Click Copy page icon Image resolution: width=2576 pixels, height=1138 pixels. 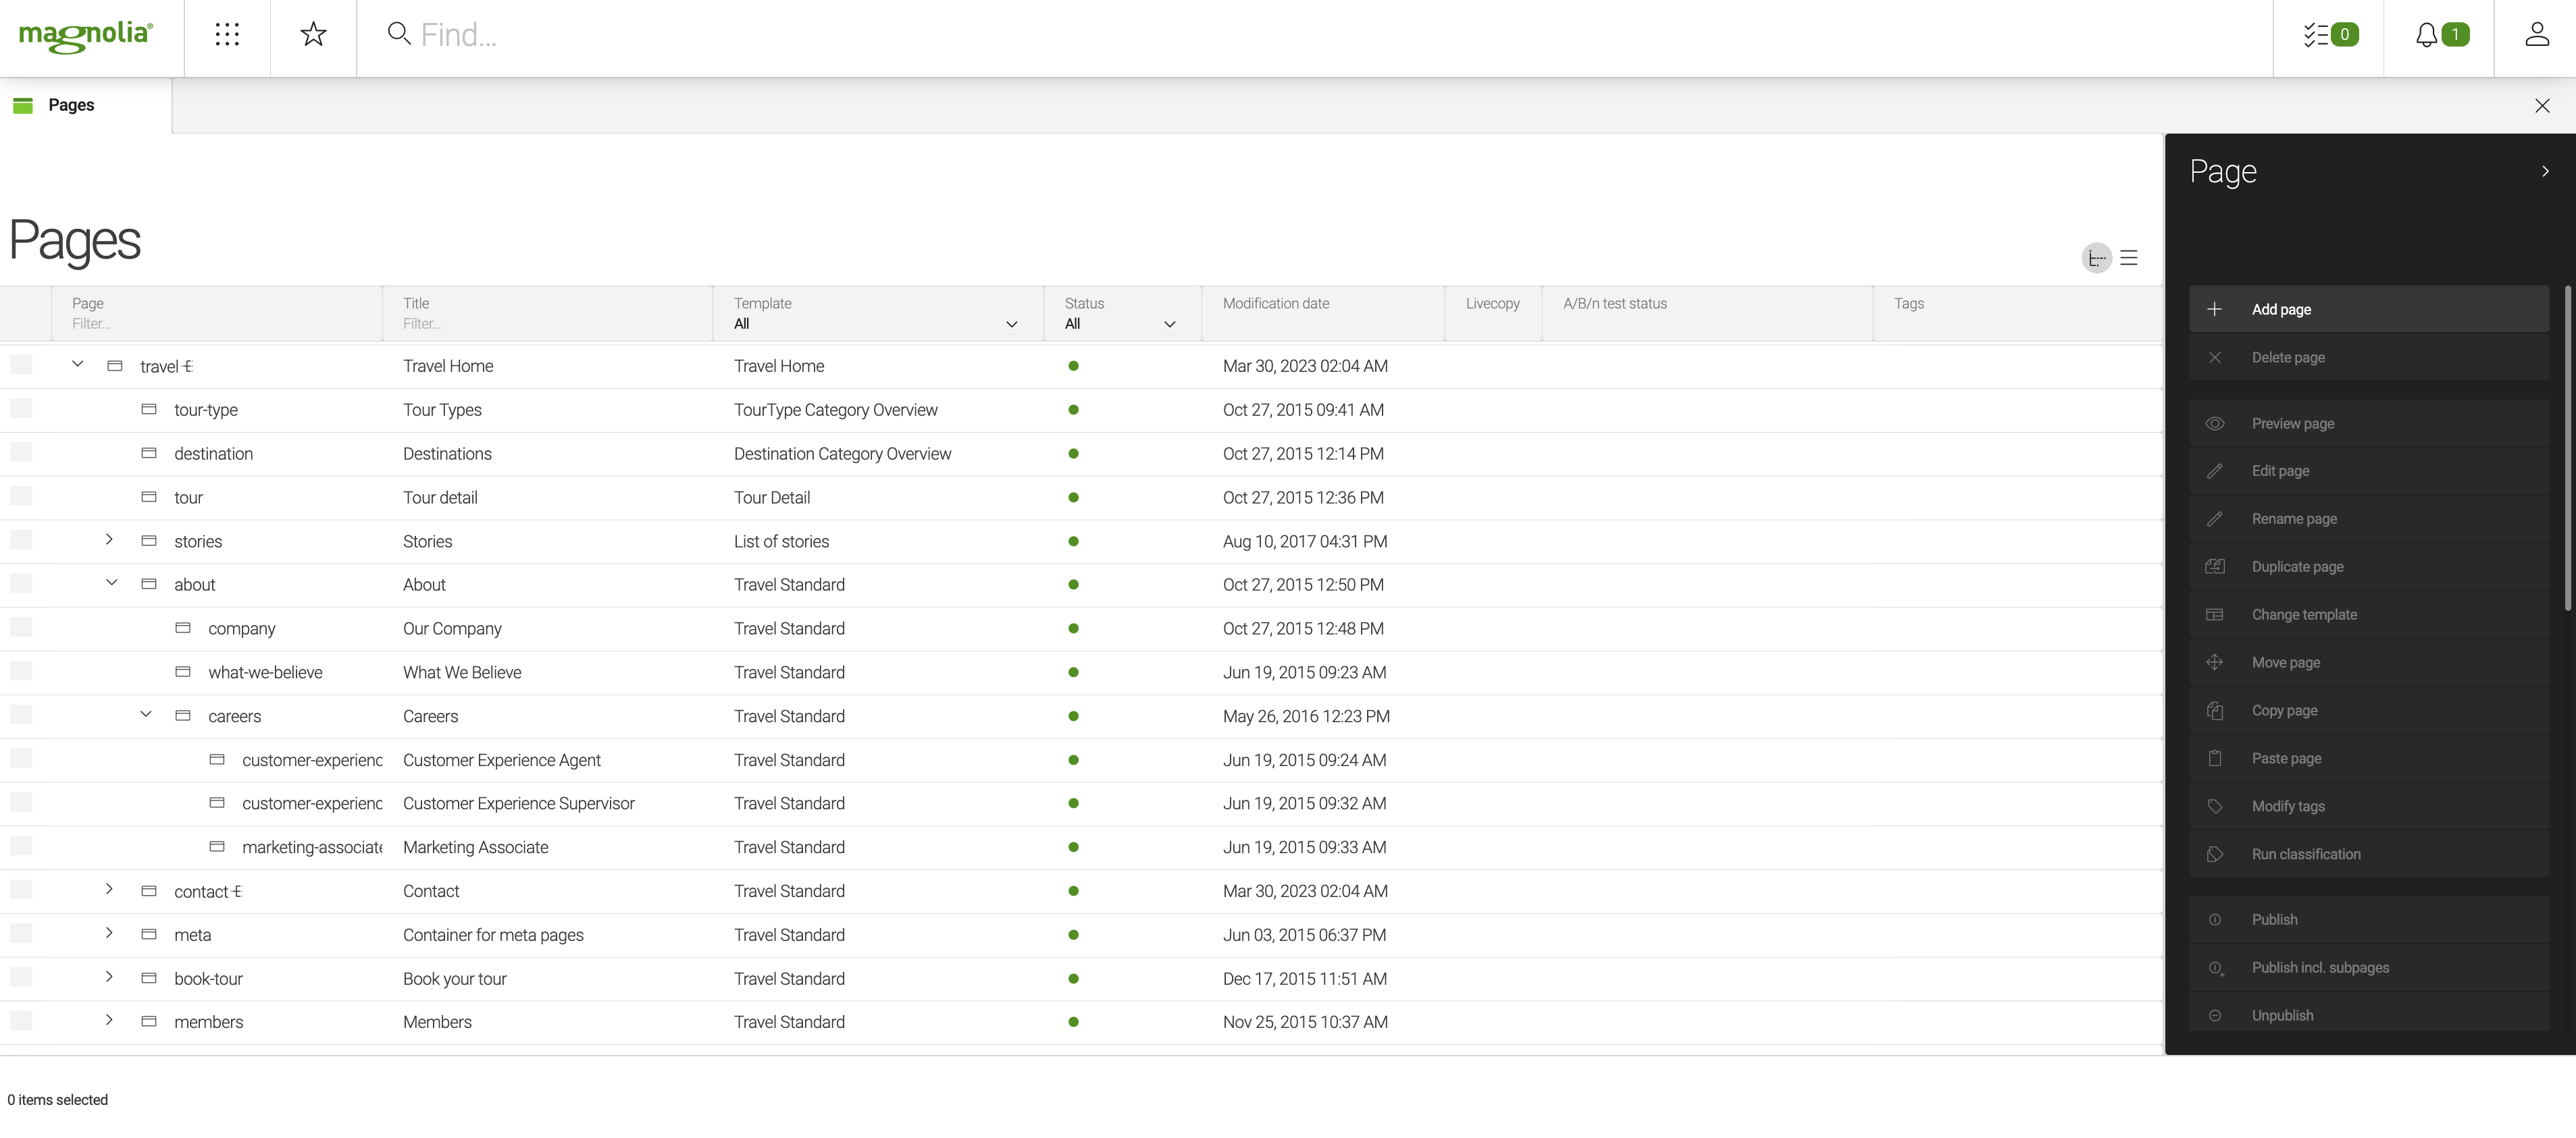coord(2215,710)
